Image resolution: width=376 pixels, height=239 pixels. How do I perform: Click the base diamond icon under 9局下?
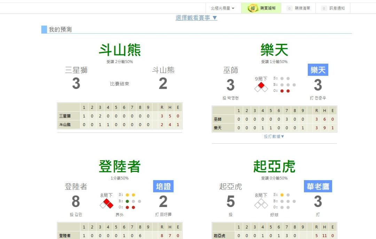261,87
